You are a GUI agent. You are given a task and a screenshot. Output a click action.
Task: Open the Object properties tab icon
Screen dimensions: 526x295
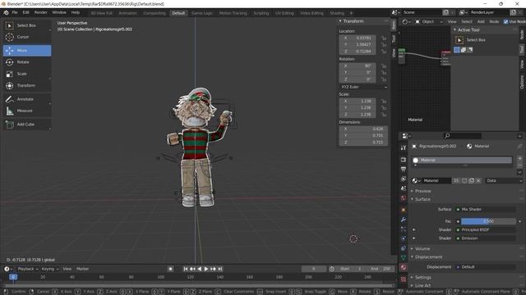[404, 210]
